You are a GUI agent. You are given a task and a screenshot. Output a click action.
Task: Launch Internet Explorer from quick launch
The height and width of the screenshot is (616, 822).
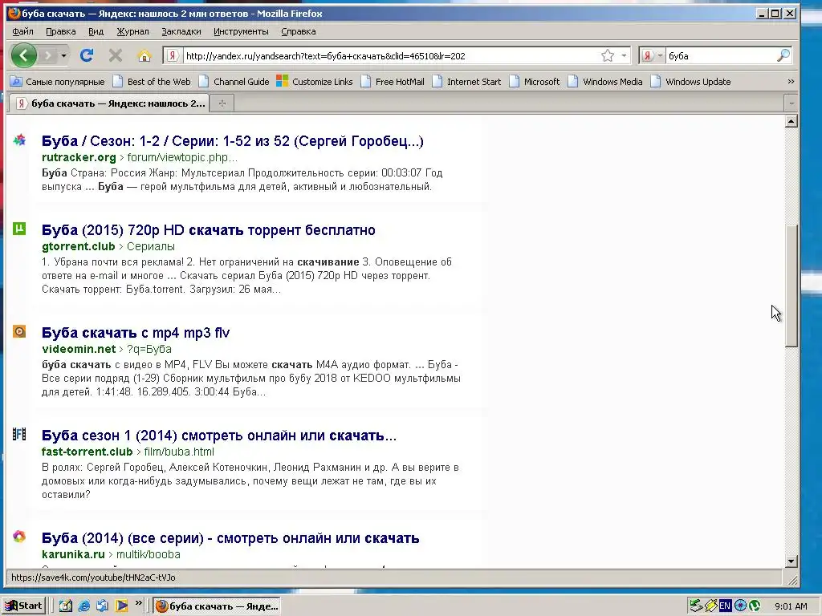83,606
